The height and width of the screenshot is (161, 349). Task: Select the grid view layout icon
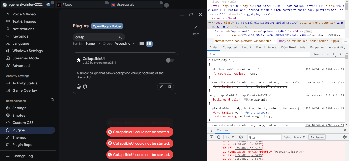point(149,44)
